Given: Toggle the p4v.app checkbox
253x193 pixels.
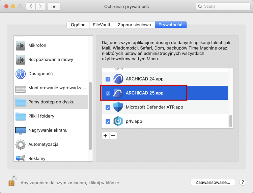Looking at the screenshot, I should [x=108, y=122].
